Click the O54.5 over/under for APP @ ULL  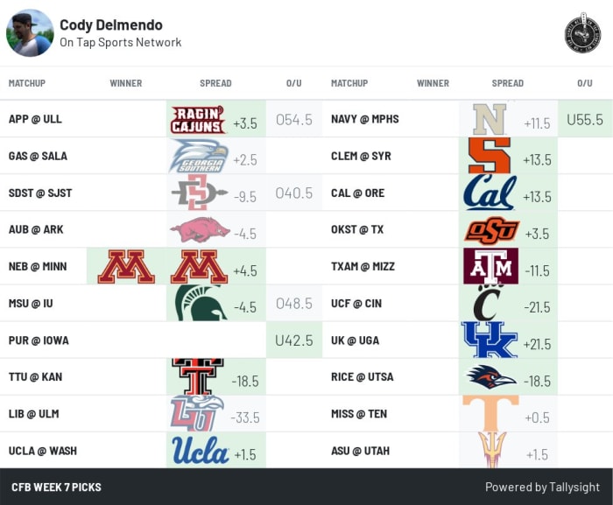coord(294,119)
